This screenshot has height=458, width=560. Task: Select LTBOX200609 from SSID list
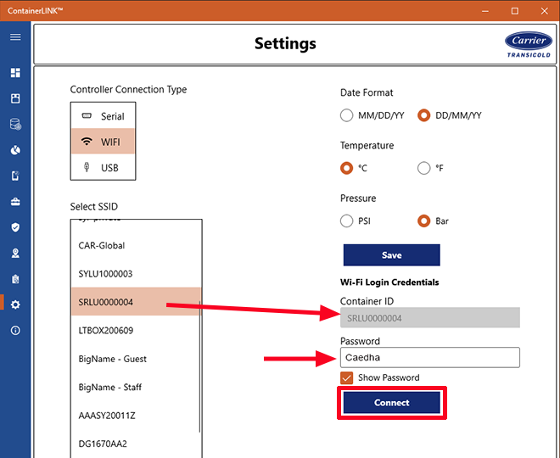click(137, 330)
